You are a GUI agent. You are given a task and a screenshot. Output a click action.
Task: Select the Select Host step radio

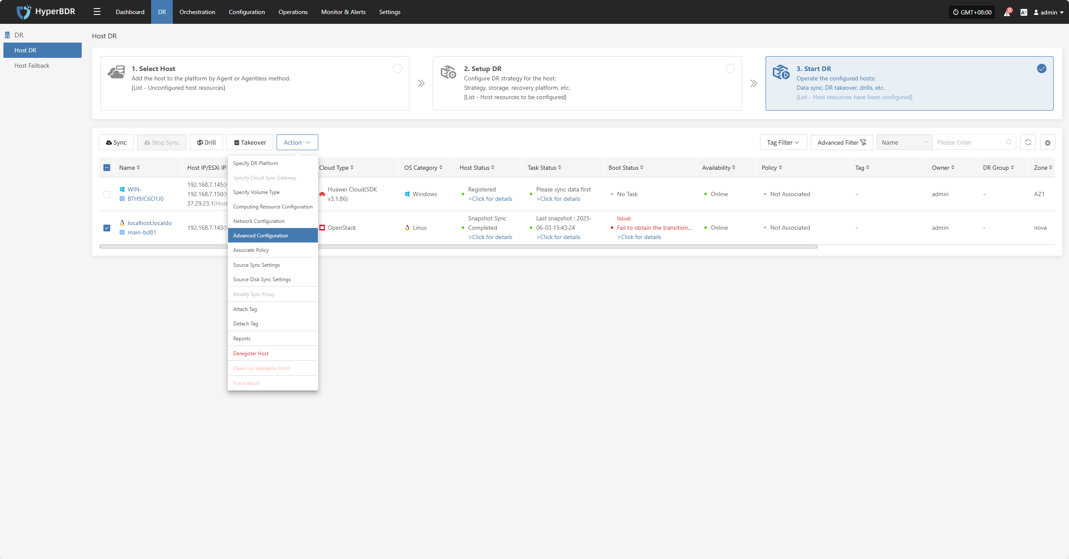(397, 68)
